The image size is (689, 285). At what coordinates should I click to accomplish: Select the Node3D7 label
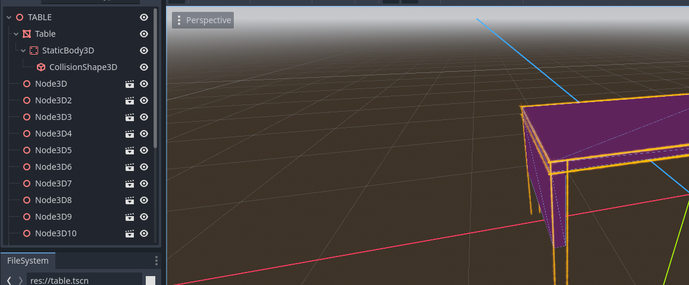(x=53, y=183)
